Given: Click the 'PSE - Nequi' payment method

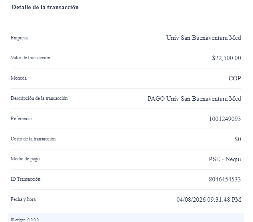Looking at the screenshot, I should coord(225,159).
